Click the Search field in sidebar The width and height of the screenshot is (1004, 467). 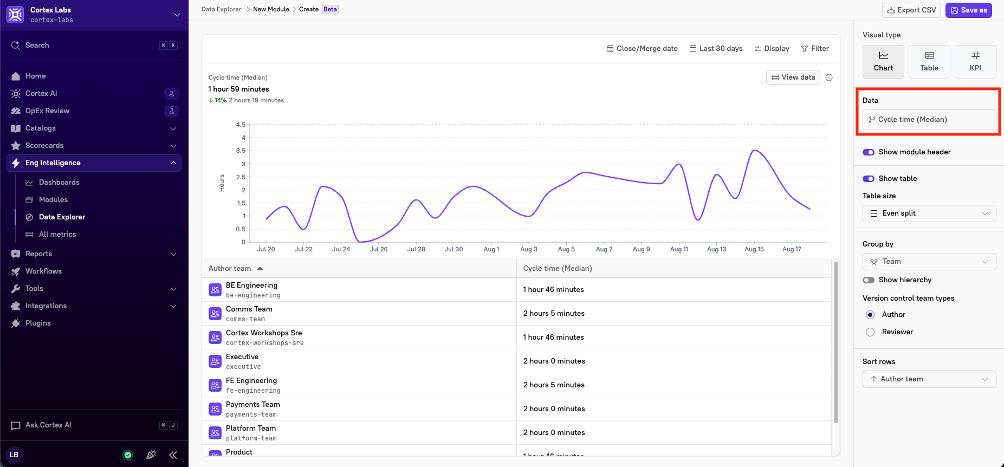[x=94, y=46]
